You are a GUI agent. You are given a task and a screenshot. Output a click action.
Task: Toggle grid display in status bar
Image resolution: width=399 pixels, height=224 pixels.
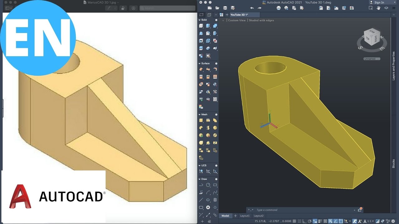tap(294, 221)
